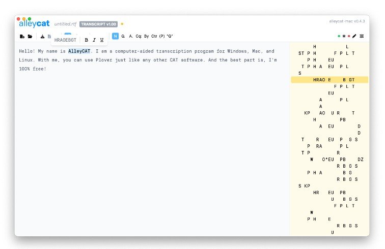Screen dimensions: 385x249
Task: Choose the By line style
Action: pos(146,36)
